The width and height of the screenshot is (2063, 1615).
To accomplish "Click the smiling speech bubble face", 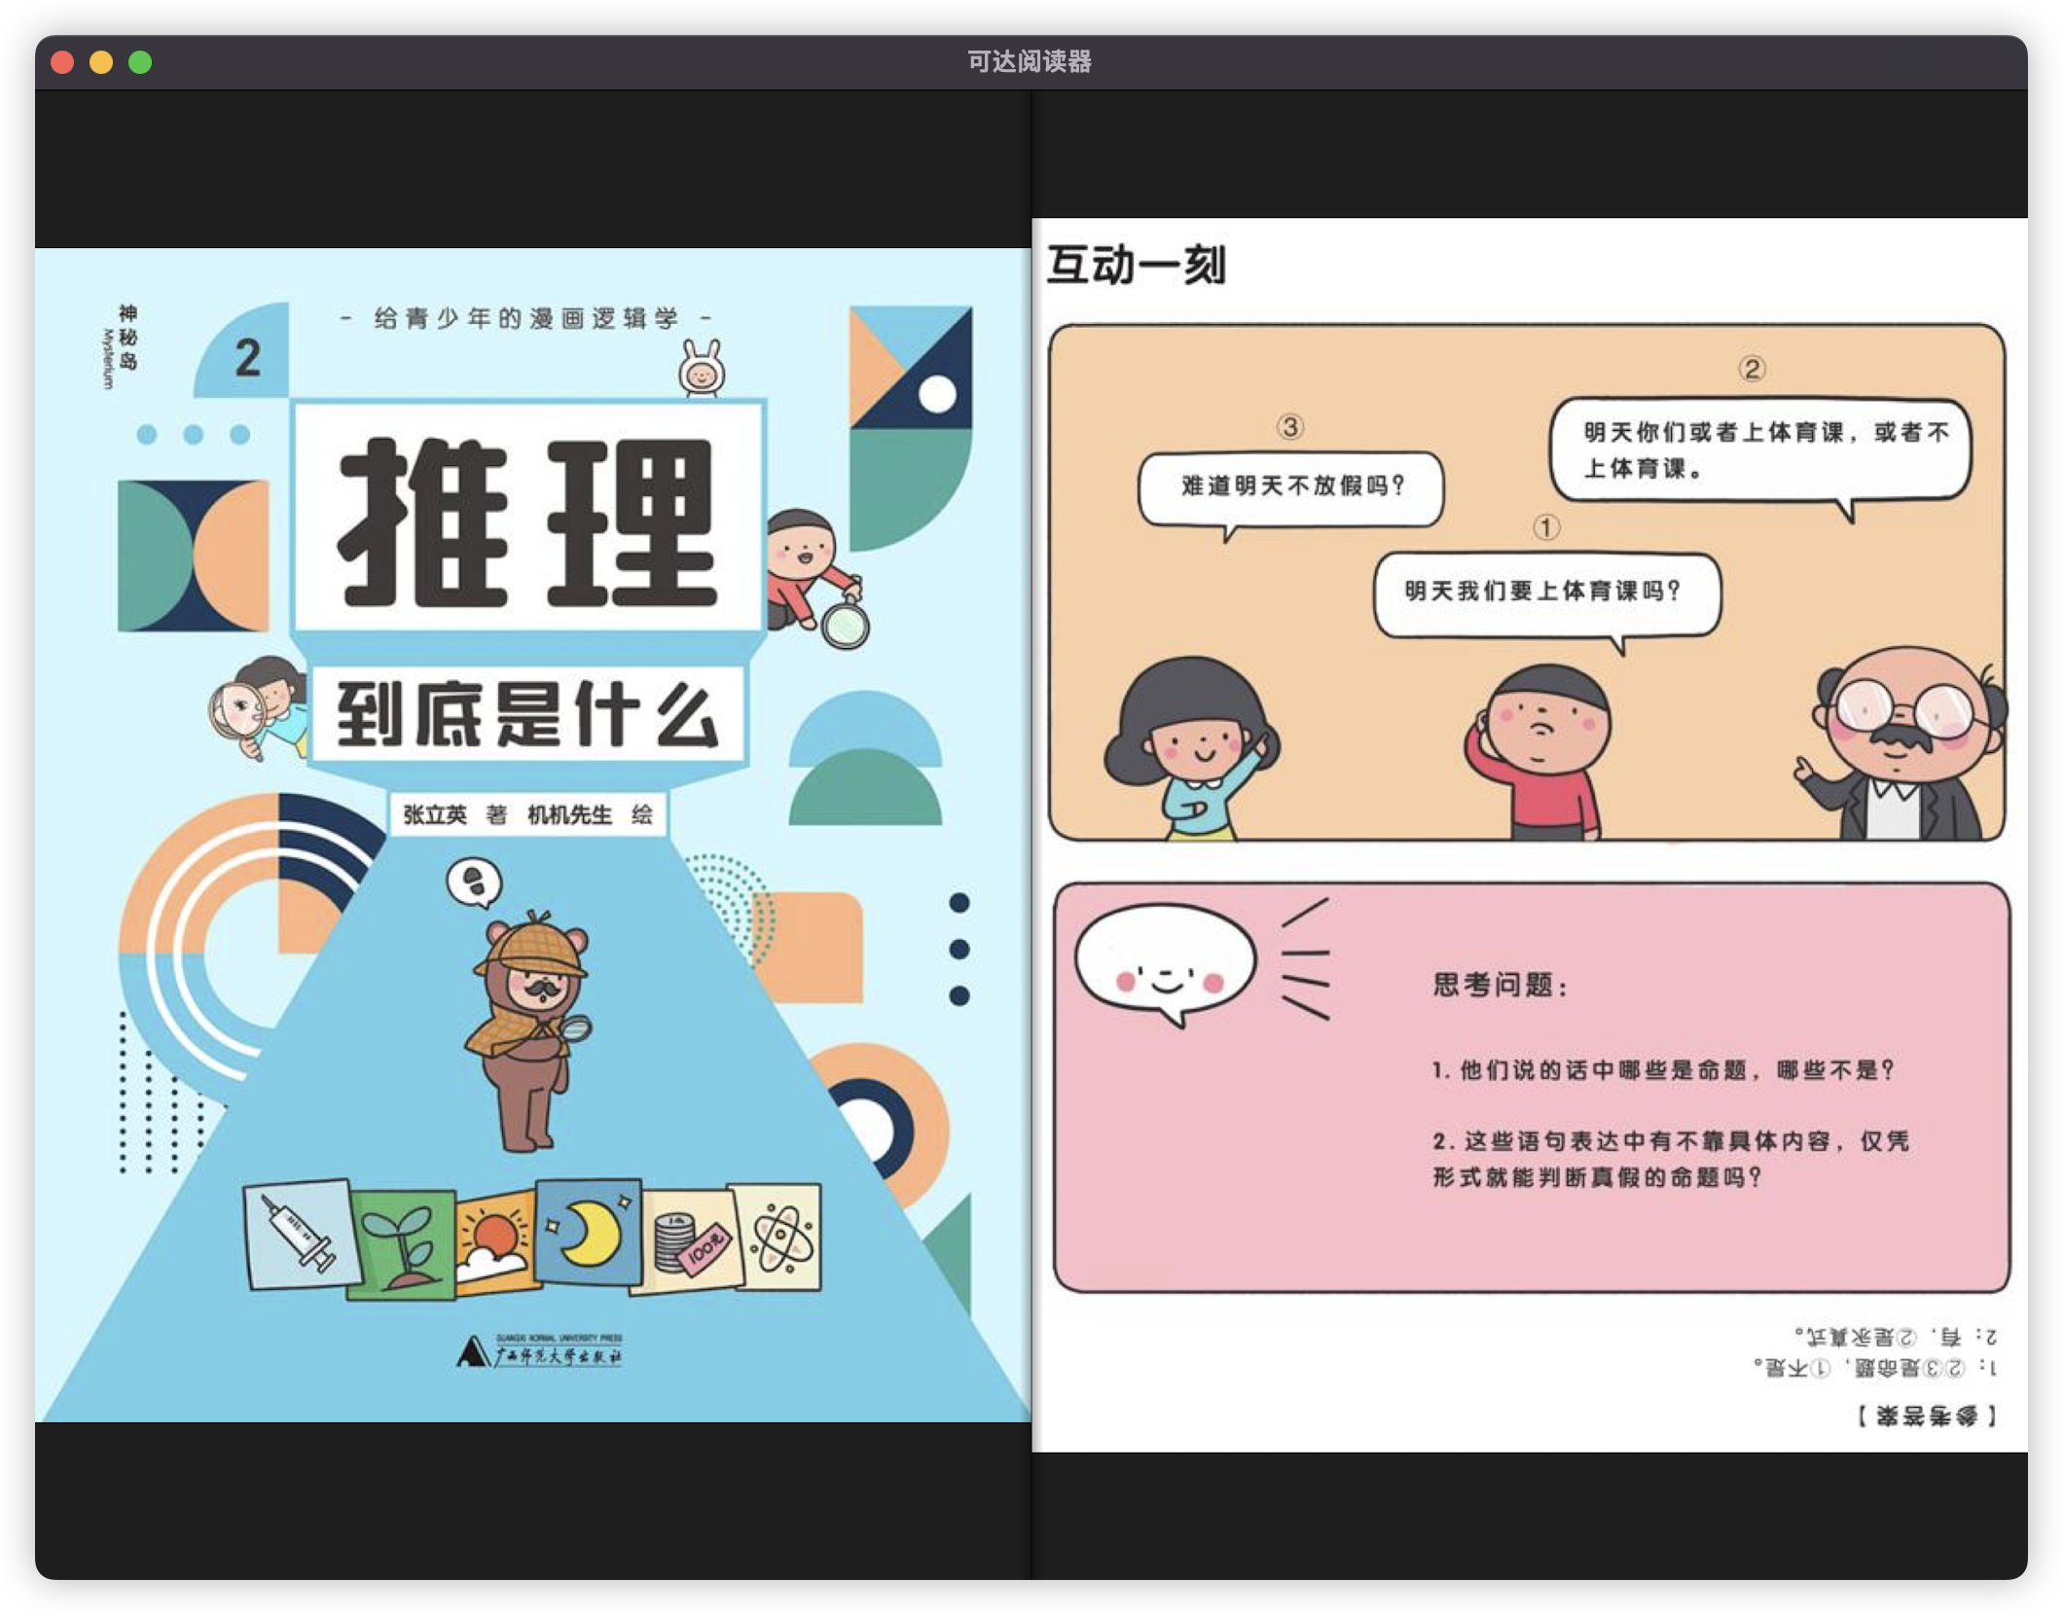I will coord(1165,964).
